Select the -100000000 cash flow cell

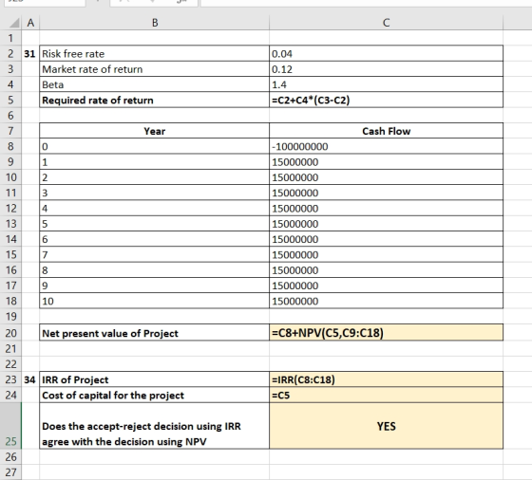point(386,146)
